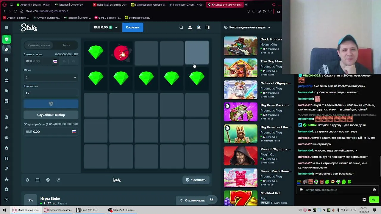Switch to Ручной режим mode

39,45
